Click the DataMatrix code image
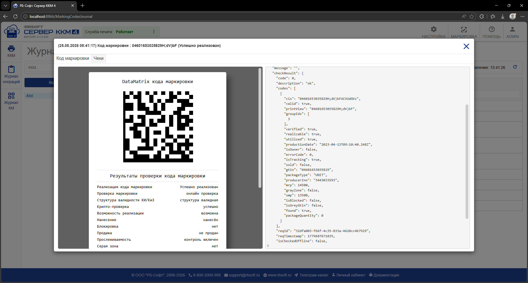This screenshot has width=528, height=283. click(158, 127)
